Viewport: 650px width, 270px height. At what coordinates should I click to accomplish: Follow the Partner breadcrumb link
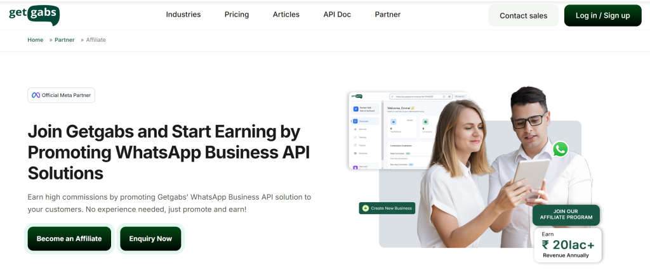65,40
